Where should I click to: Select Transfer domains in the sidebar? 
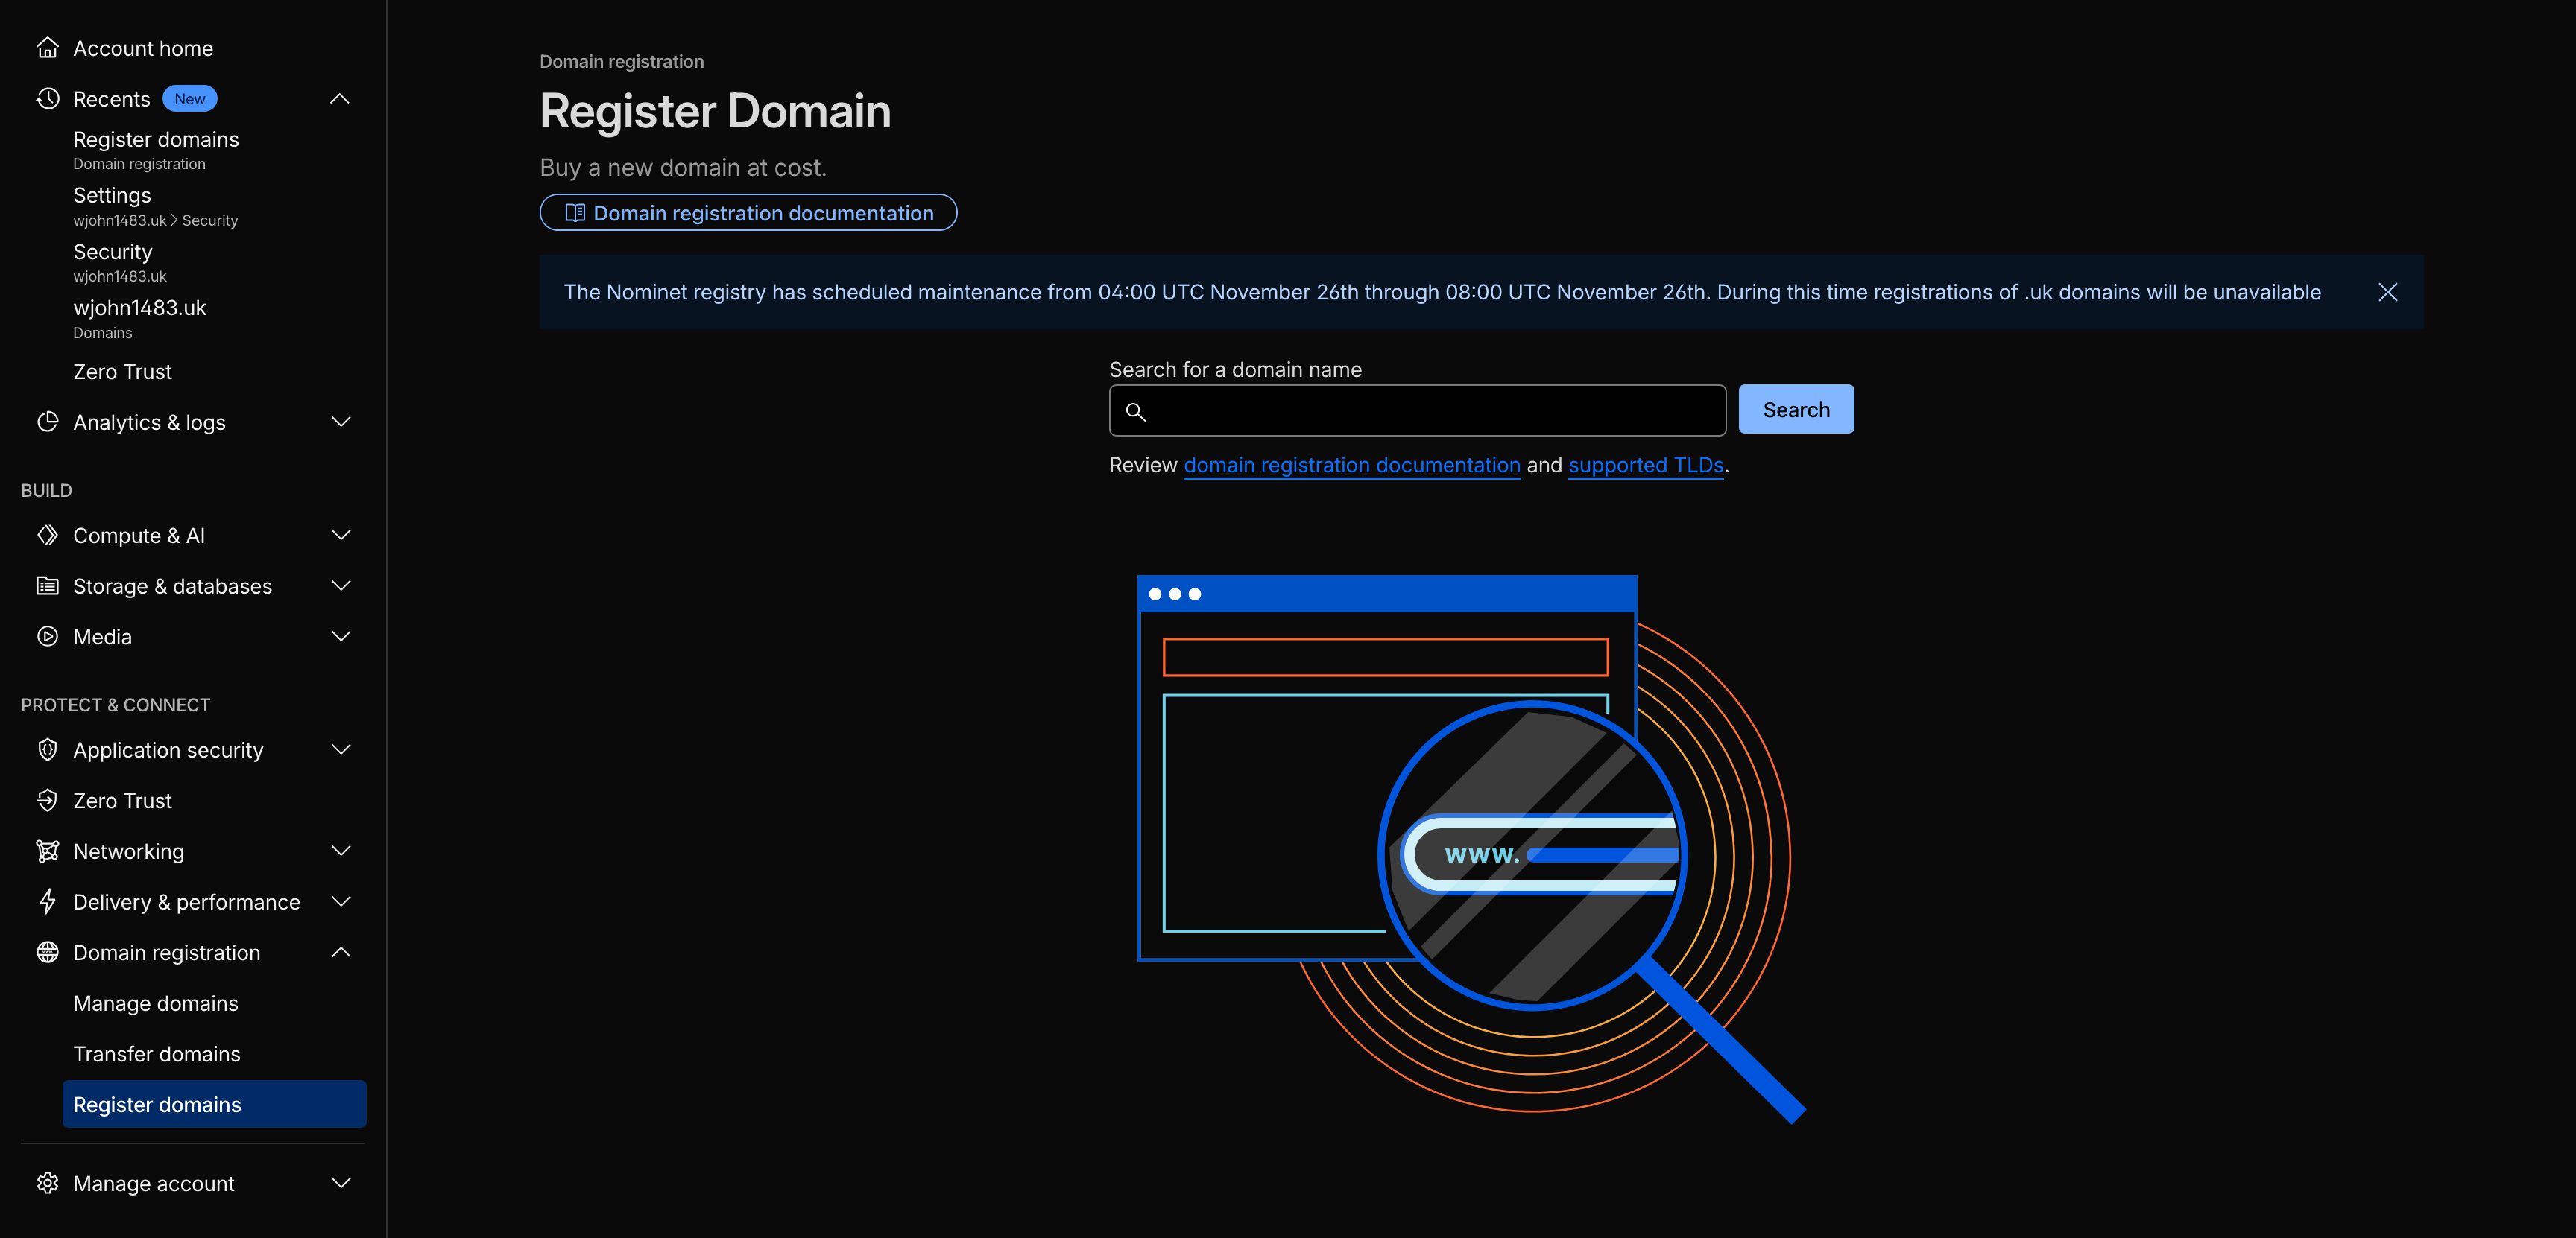(x=157, y=1053)
